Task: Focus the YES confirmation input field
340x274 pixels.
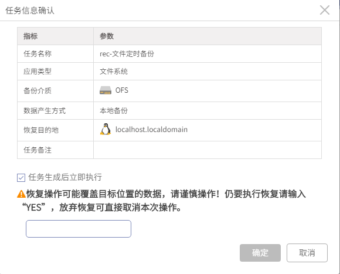Action: click(79, 229)
